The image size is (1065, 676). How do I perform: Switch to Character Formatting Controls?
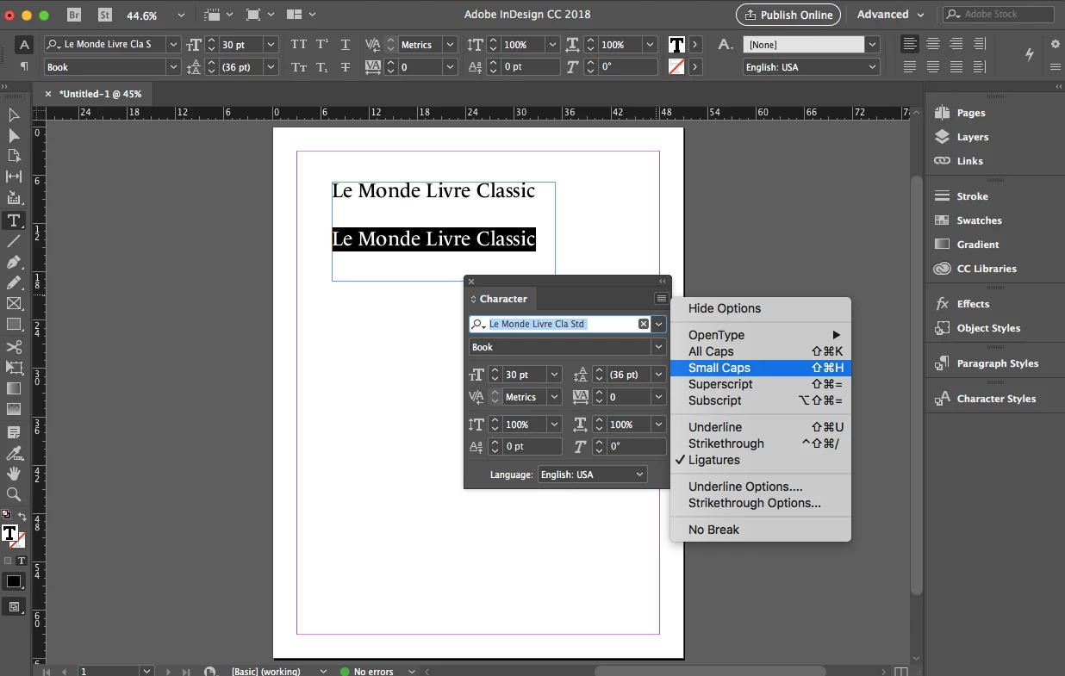pyautogui.click(x=24, y=45)
